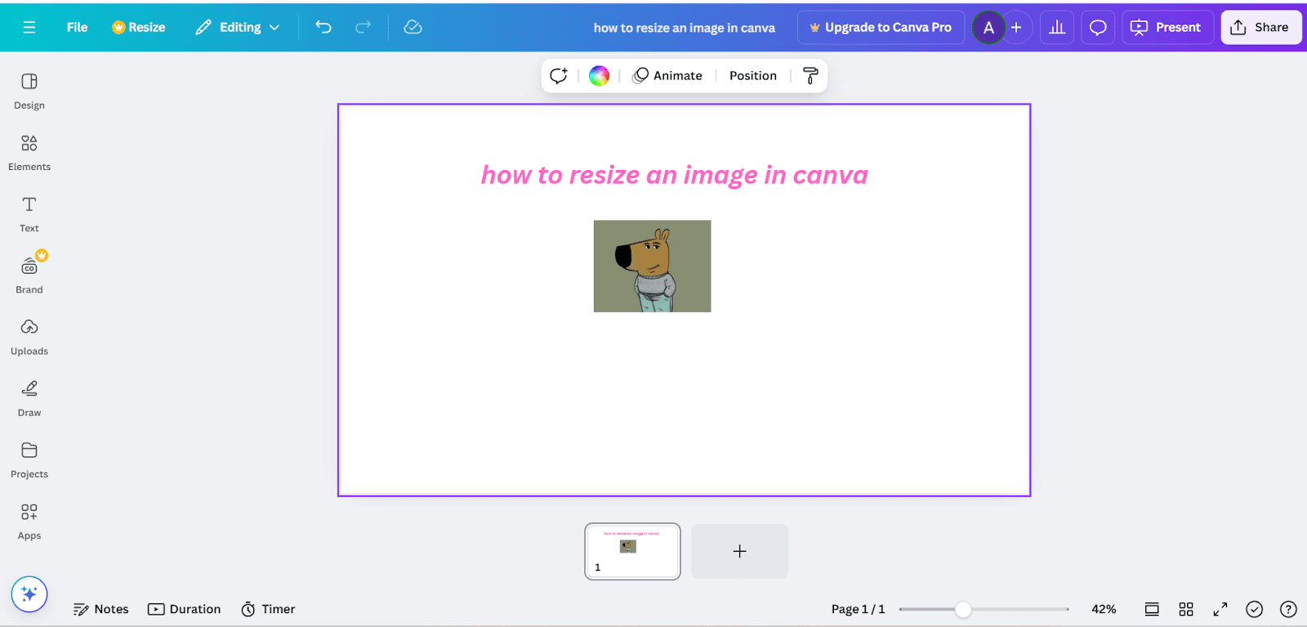Open the design checkmark status icon
This screenshot has height=627, width=1307.
click(1255, 609)
